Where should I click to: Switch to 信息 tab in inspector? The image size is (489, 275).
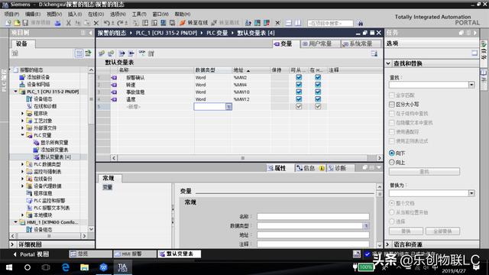click(310, 168)
